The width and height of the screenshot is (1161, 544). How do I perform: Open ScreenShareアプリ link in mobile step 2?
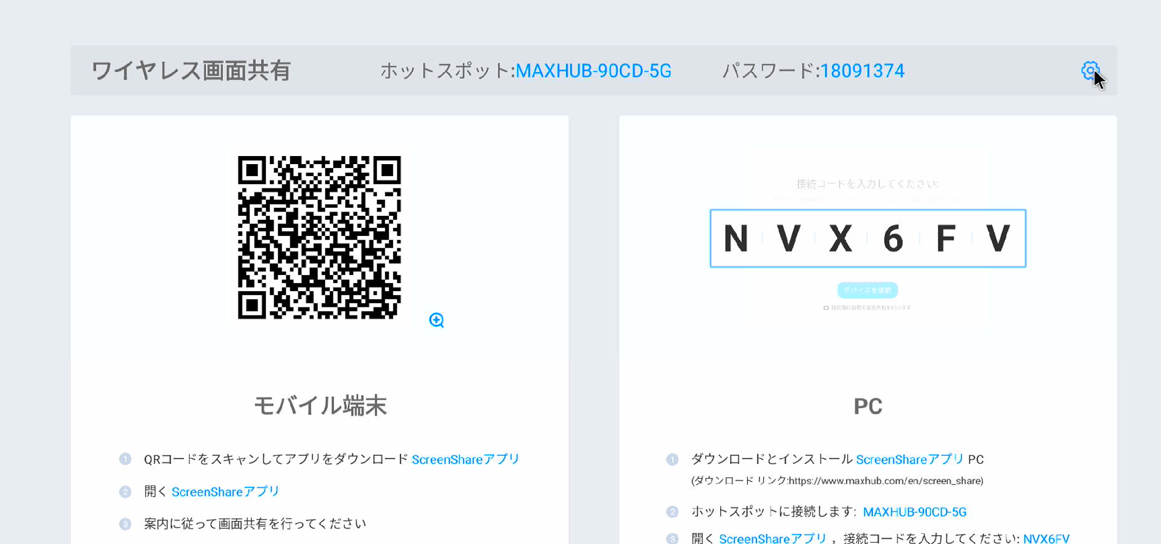pyautogui.click(x=225, y=492)
